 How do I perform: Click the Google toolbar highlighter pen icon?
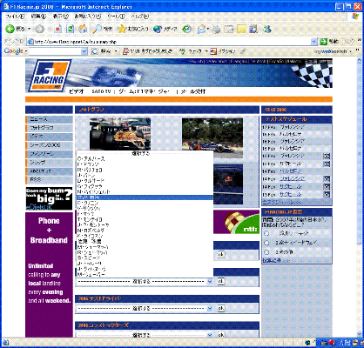click(243, 51)
